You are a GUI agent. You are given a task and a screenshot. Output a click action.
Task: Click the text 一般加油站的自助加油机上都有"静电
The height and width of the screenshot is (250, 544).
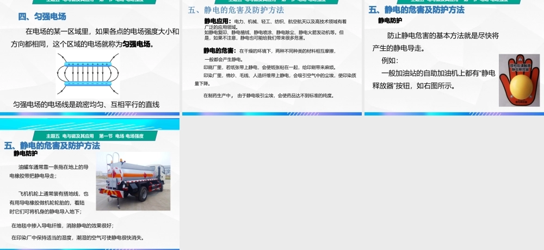[438, 73]
